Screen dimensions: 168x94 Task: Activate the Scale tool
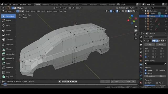(x=8, y=35)
